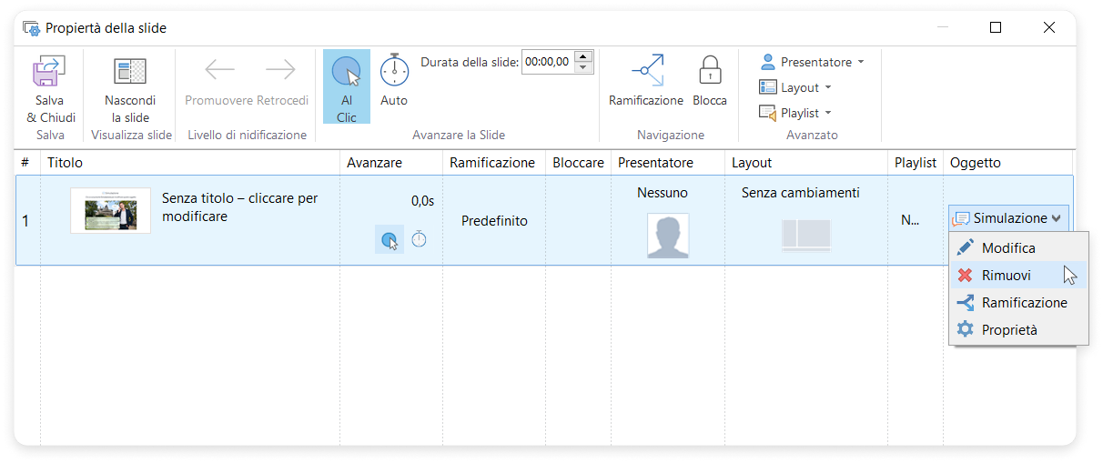Click the Durata della slide time field
Viewport: 1103px width, 463px height.
click(547, 63)
